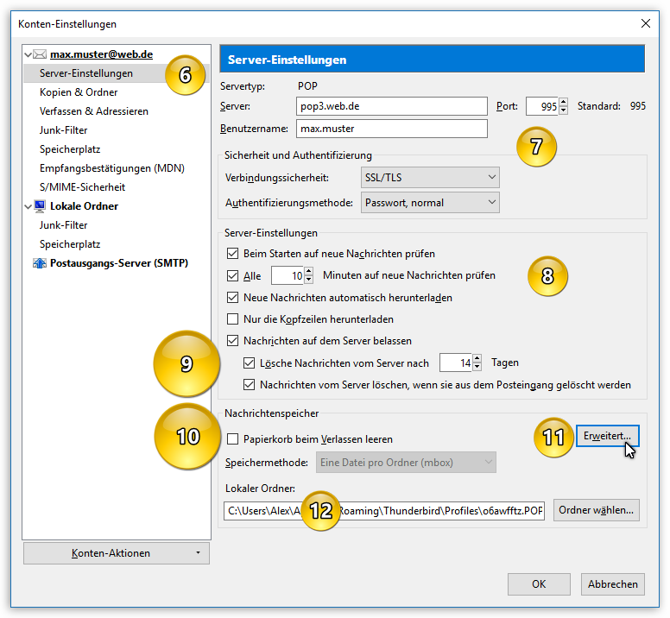Image resolution: width=670 pixels, height=618 pixels.
Task: Open the Authentifizierungsmethode dropdown
Action: point(430,203)
